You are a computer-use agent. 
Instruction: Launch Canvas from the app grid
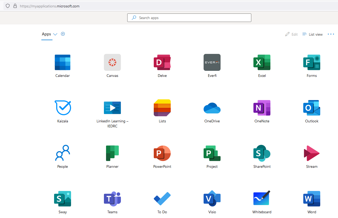click(112, 62)
